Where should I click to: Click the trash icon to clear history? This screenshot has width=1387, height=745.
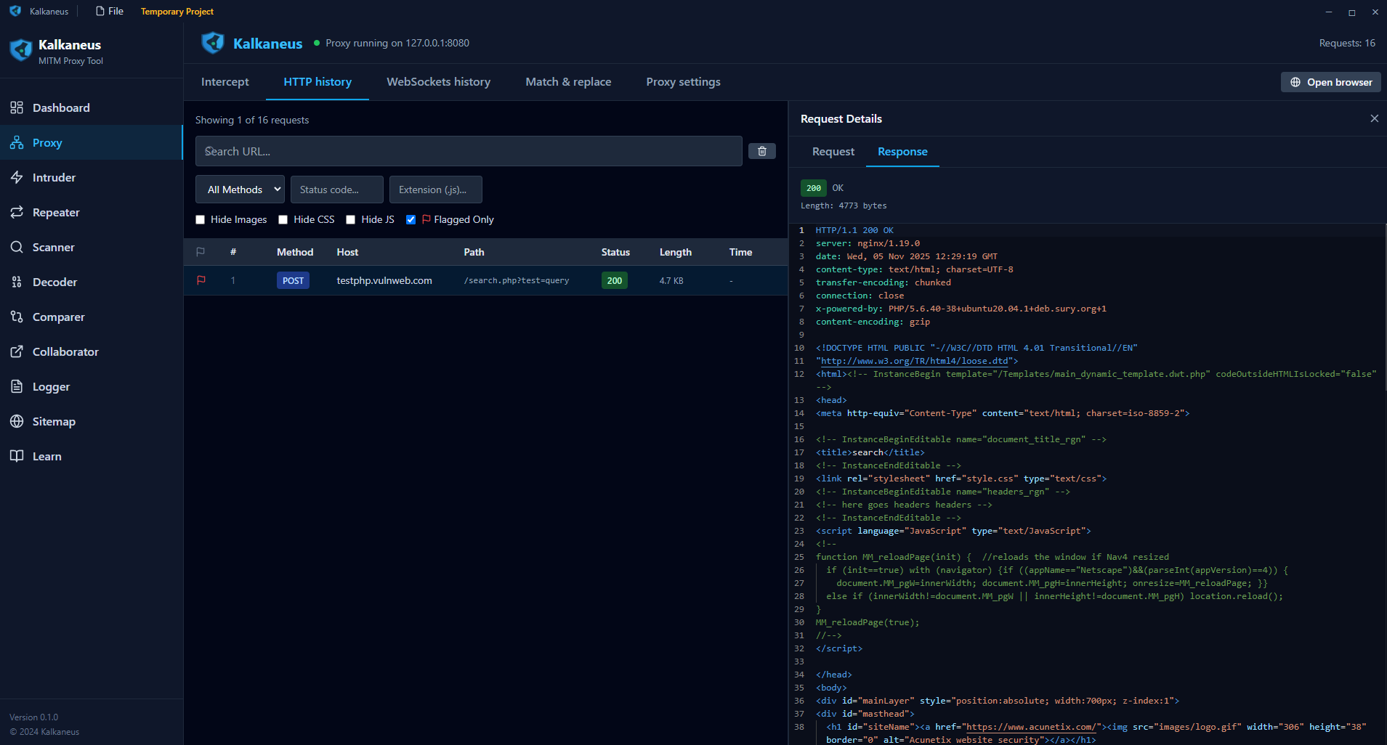pos(761,151)
